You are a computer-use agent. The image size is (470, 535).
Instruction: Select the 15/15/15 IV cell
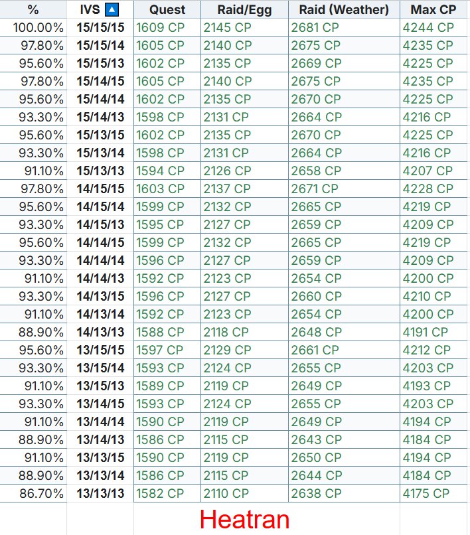100,27
